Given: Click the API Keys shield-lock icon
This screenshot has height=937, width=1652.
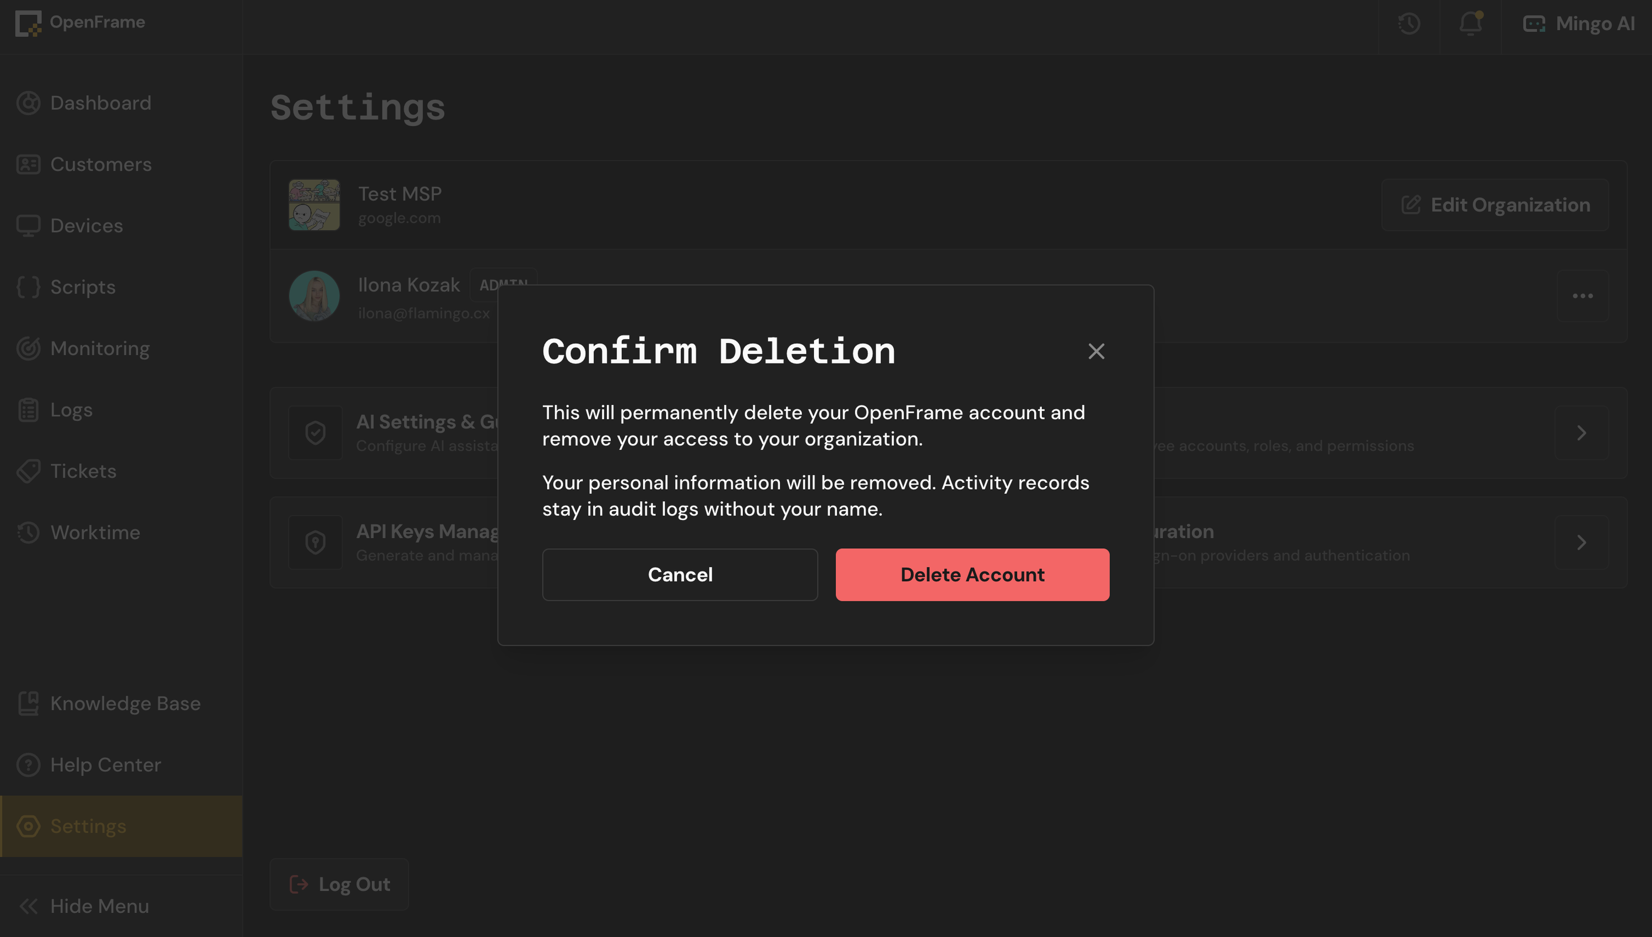Looking at the screenshot, I should [x=315, y=543].
